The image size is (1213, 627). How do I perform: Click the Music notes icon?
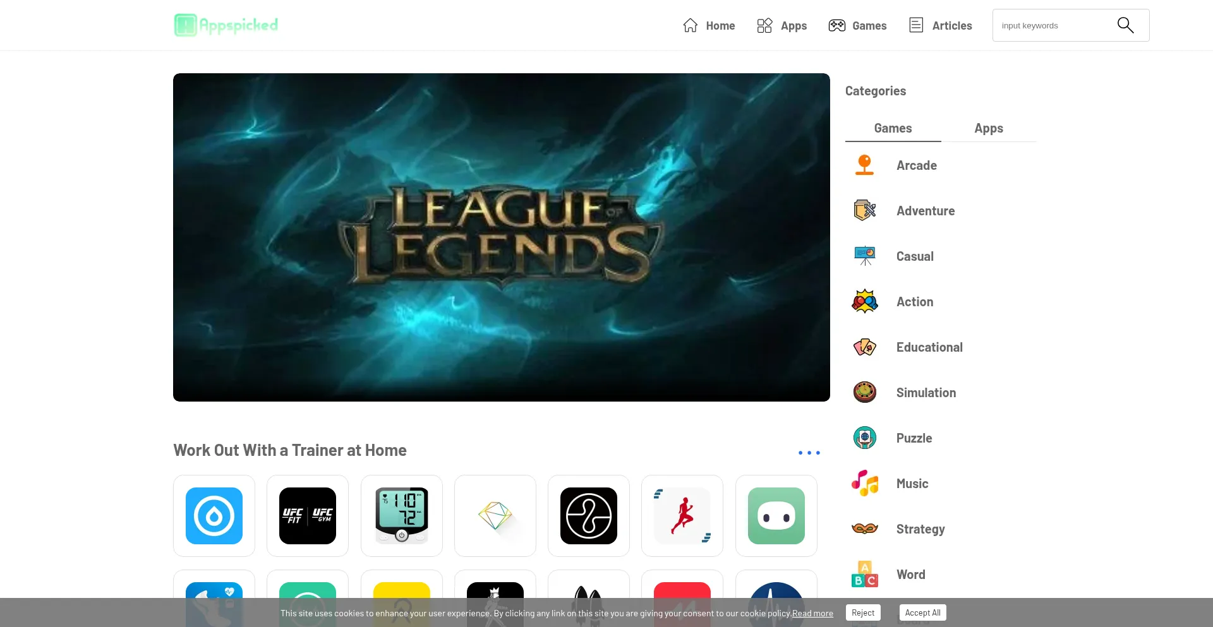pyautogui.click(x=865, y=483)
